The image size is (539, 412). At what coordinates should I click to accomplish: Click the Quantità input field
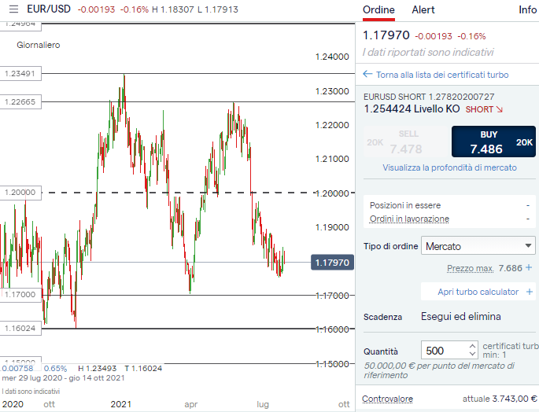[444, 351]
